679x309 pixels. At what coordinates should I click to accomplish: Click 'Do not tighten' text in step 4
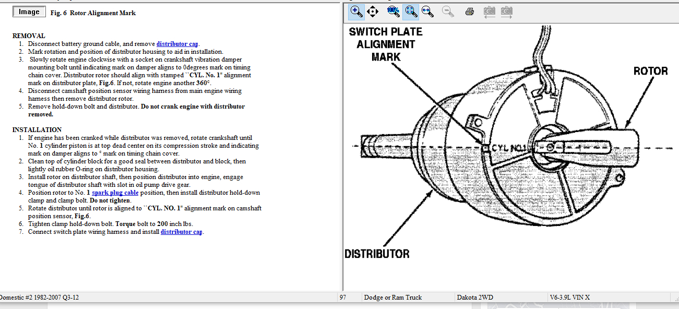pyautogui.click(x=111, y=200)
